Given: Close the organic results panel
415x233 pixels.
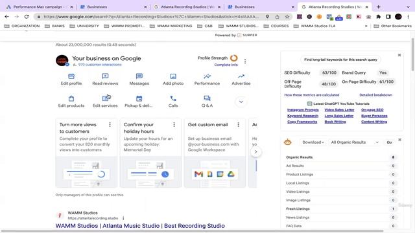Looking at the screenshot, I should click(x=399, y=140).
